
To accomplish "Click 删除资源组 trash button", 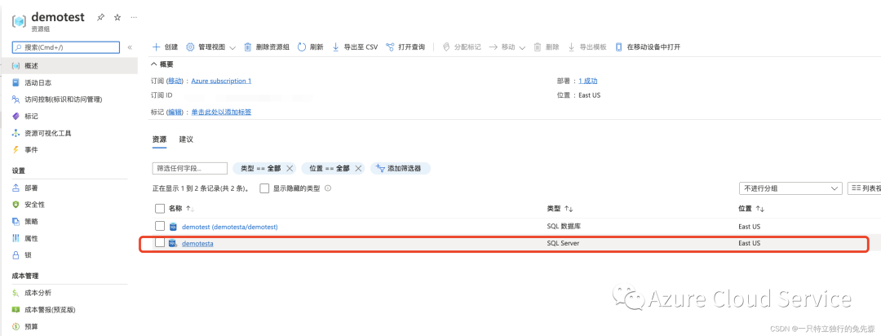I will click(x=267, y=47).
